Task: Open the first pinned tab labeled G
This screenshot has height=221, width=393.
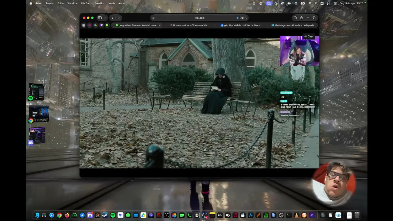Action: [x=84, y=25]
